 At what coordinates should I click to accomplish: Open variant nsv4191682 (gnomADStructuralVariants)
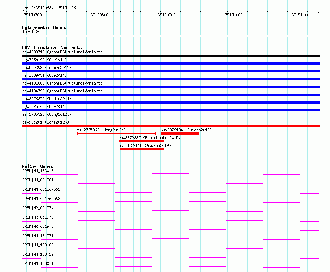coord(63,83)
